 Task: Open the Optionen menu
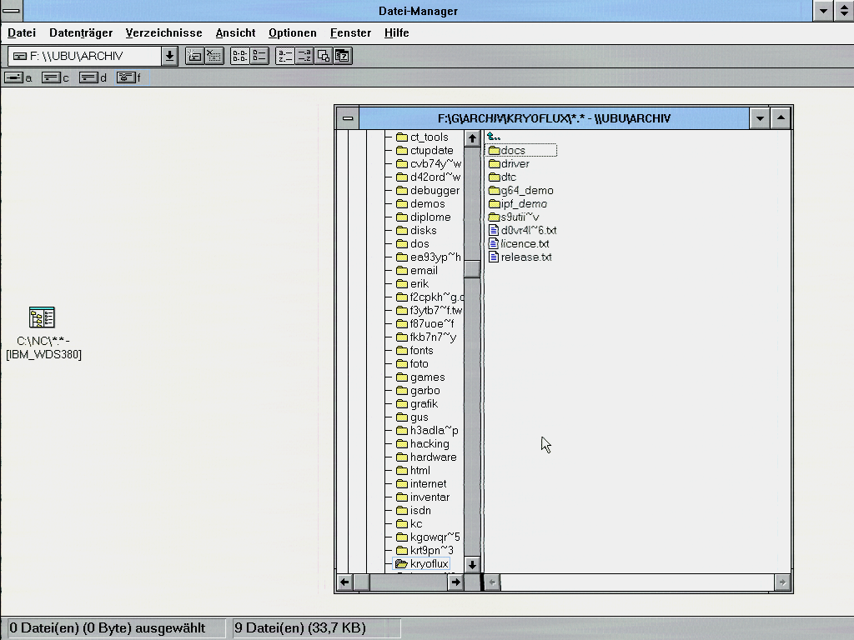[x=293, y=32]
